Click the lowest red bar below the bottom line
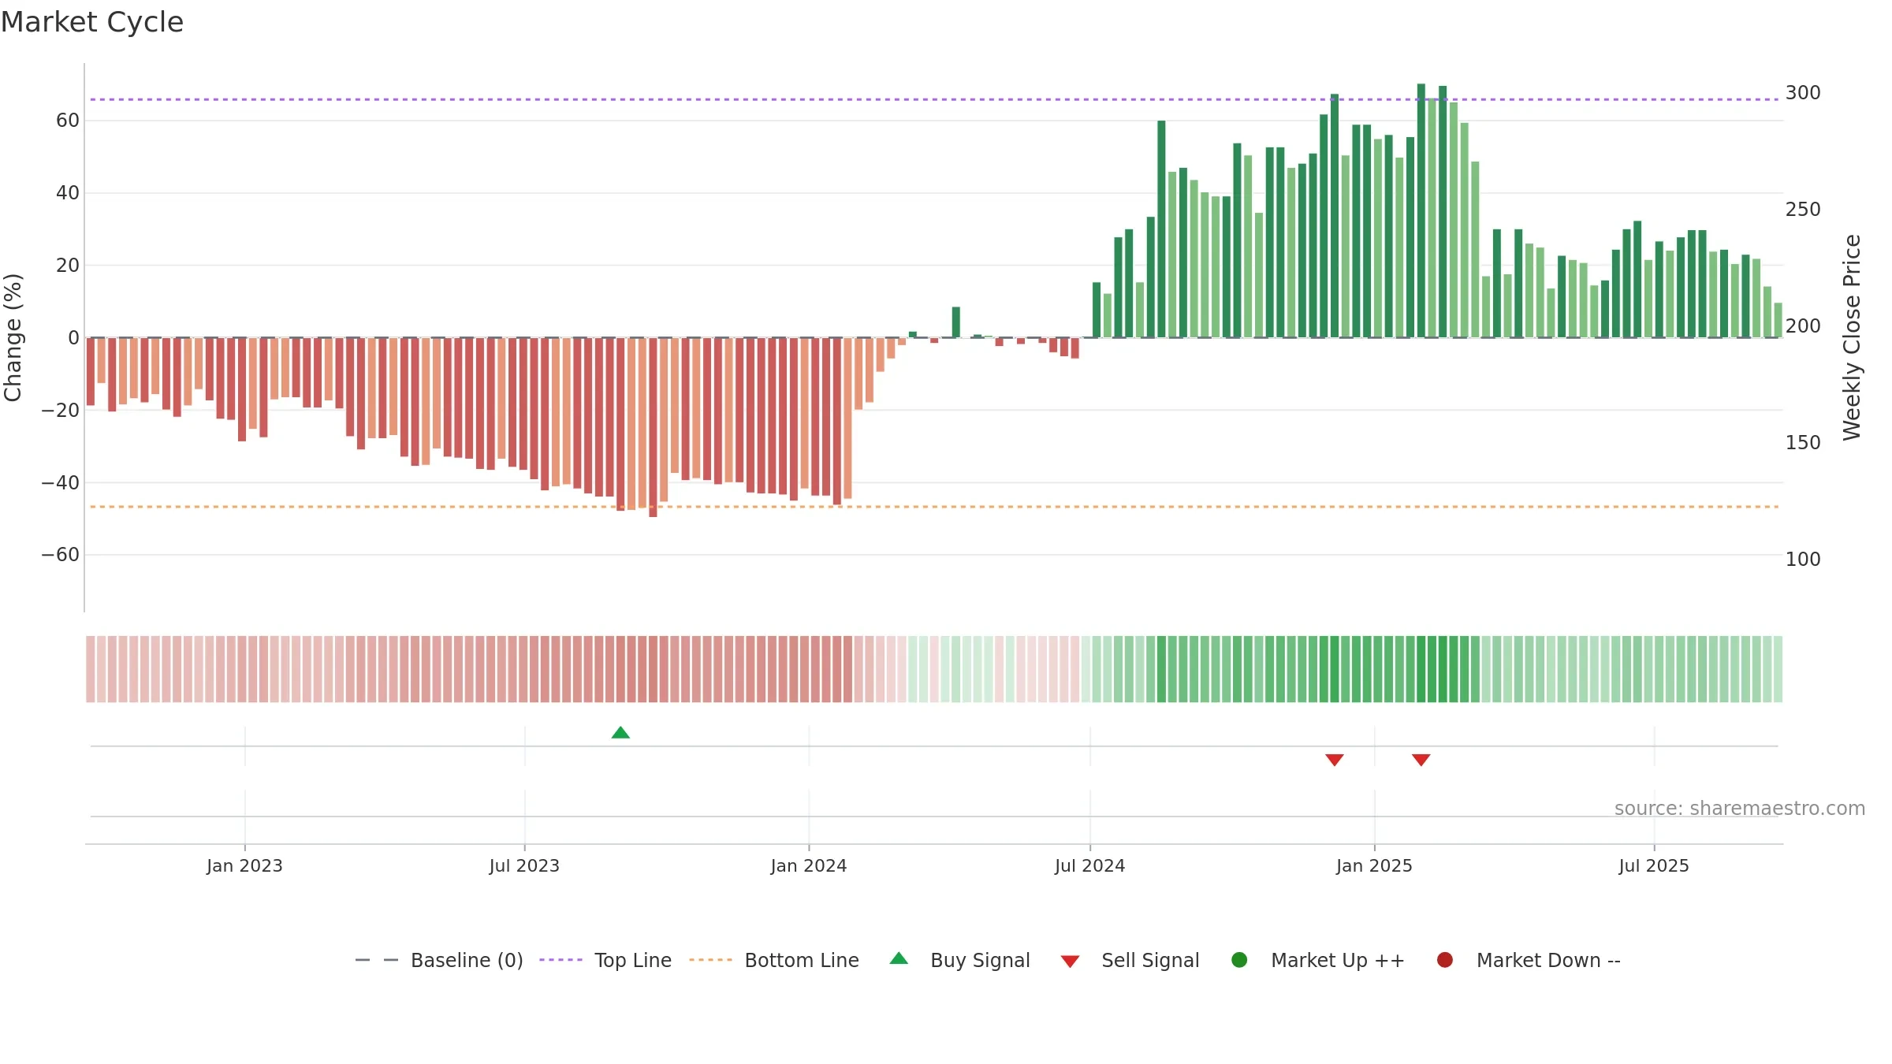Screen dimensions: 1892x1064 [x=653, y=427]
